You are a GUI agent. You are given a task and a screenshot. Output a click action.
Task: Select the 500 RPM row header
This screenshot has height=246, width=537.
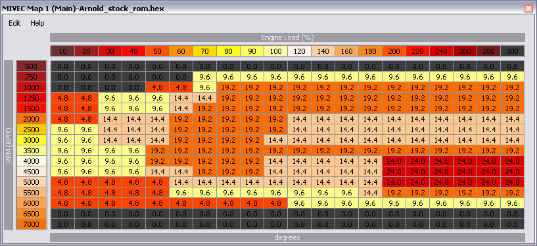[31, 66]
